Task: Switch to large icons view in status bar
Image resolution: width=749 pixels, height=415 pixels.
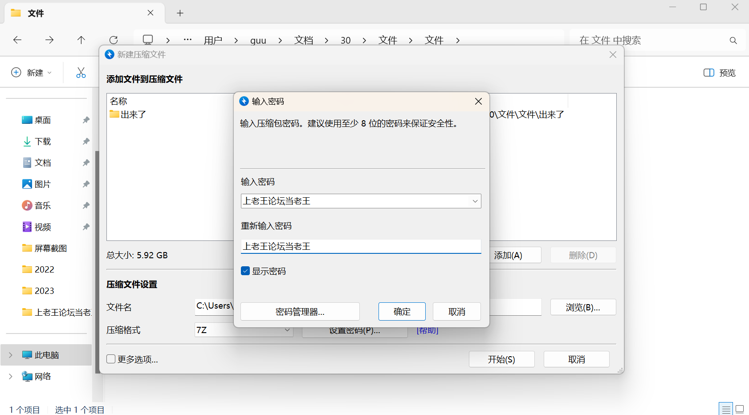Action: [x=740, y=409]
